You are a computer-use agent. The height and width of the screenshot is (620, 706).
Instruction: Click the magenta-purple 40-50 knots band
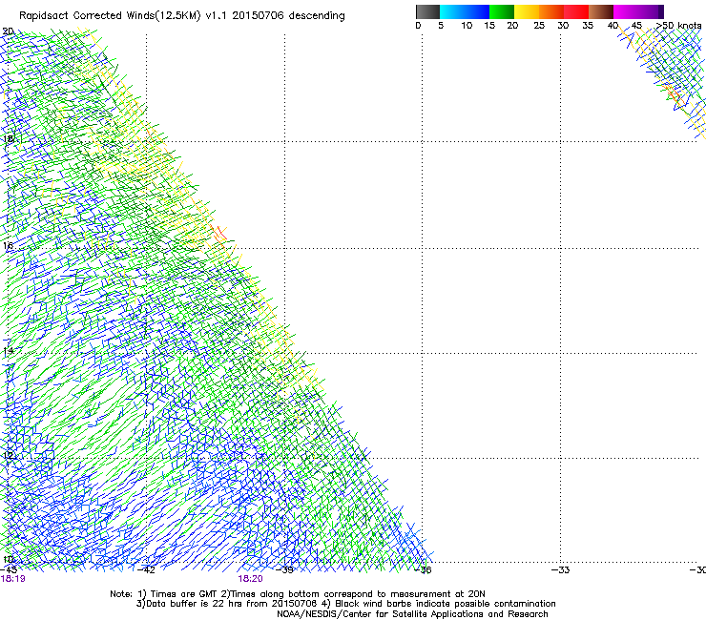coord(638,11)
